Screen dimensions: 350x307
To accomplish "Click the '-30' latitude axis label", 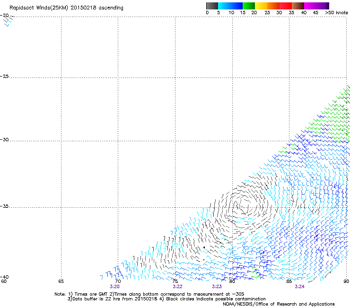I will click(x=4, y=139).
